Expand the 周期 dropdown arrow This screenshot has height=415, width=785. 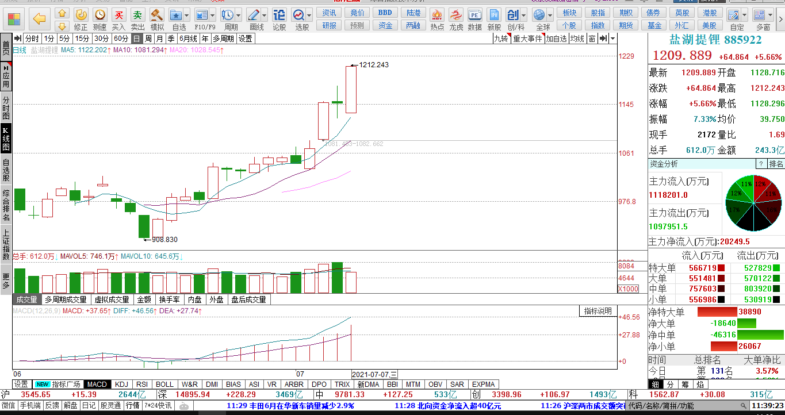(239, 15)
